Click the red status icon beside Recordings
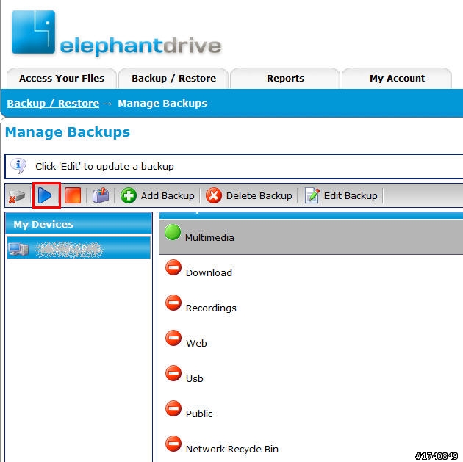The height and width of the screenshot is (462, 463). 173,303
